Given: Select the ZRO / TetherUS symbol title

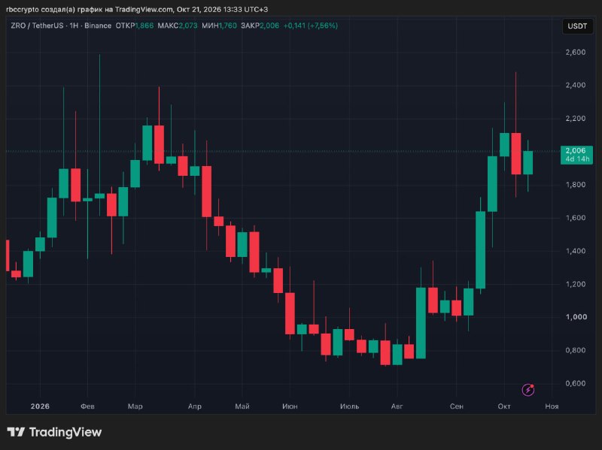Looking at the screenshot, I should click(x=37, y=26).
